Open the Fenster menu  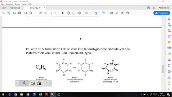click(x=24, y=4)
